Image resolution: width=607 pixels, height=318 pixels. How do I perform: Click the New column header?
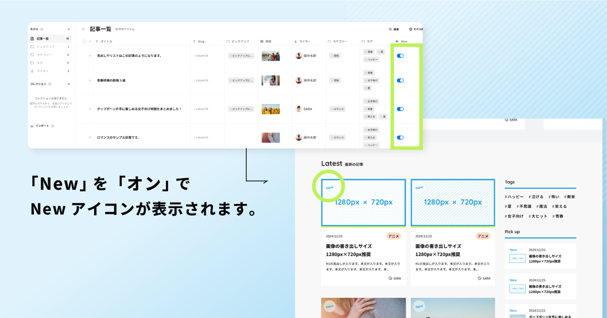[x=401, y=41]
